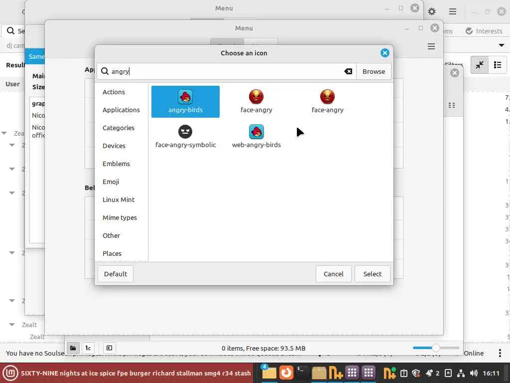Select the face-angry icon beside angry-birds
Image resolution: width=510 pixels, height=383 pixels.
point(256,102)
